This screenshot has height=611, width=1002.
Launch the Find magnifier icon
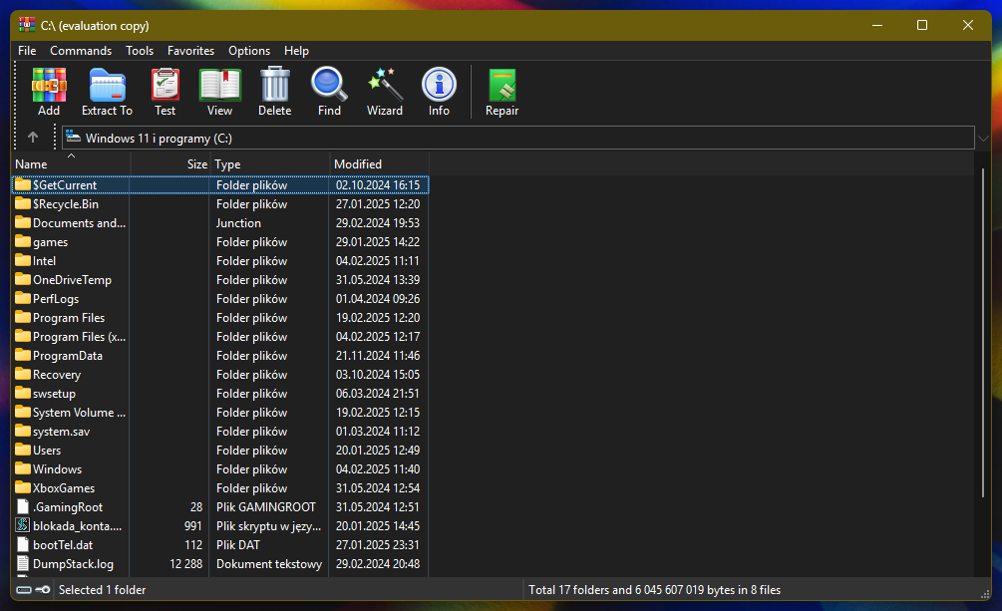point(329,86)
